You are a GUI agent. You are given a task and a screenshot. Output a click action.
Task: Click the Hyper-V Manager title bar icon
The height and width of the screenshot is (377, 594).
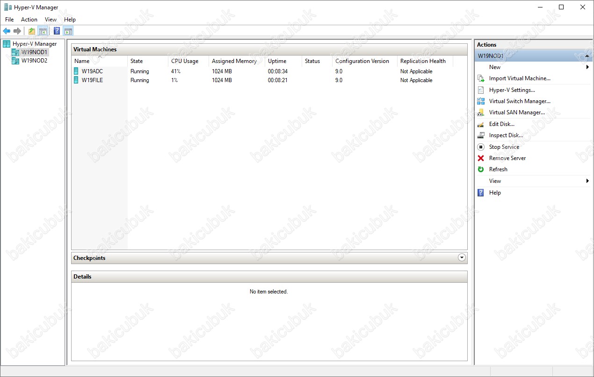(x=8, y=7)
